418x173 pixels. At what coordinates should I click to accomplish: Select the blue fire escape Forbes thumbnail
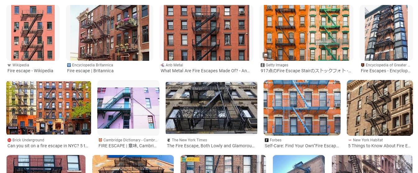click(x=302, y=107)
